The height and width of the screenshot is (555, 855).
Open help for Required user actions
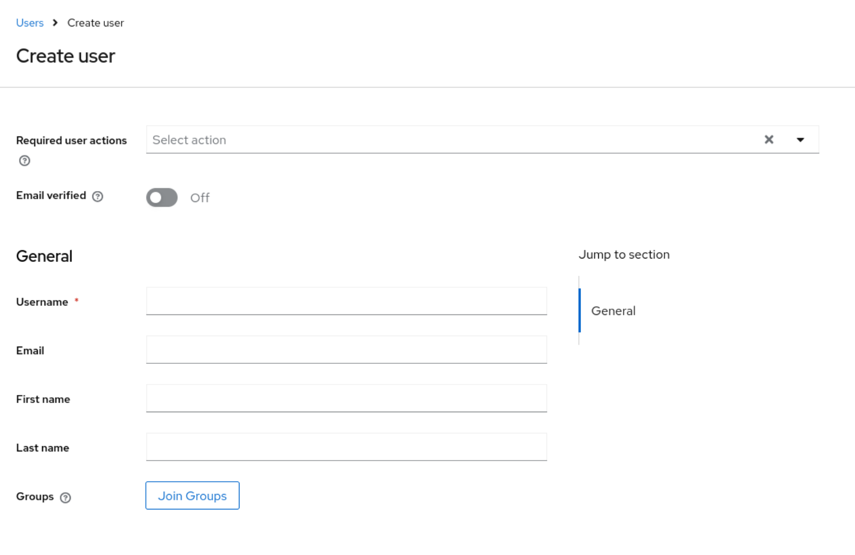(x=24, y=161)
